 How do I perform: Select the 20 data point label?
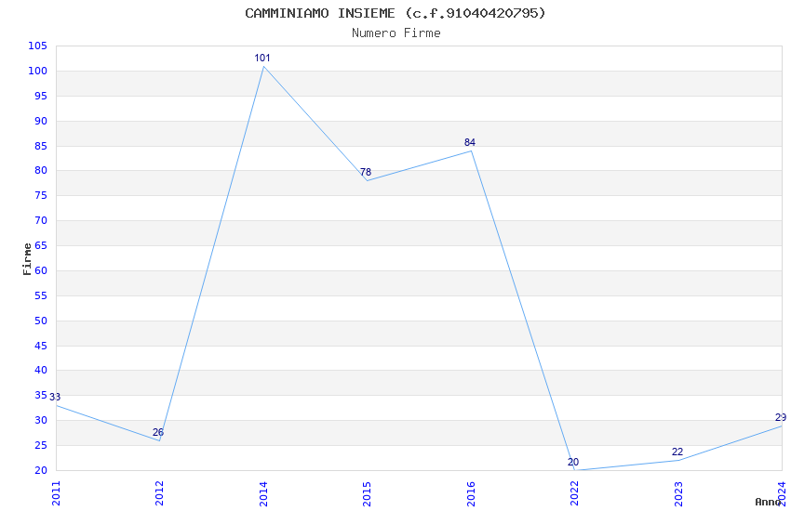[x=573, y=462]
